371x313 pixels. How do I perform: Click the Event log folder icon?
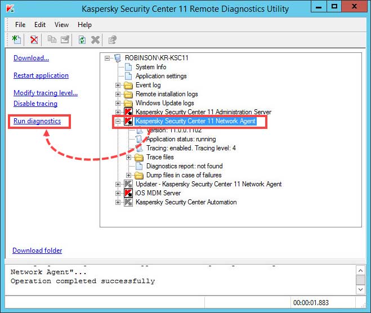click(128, 85)
